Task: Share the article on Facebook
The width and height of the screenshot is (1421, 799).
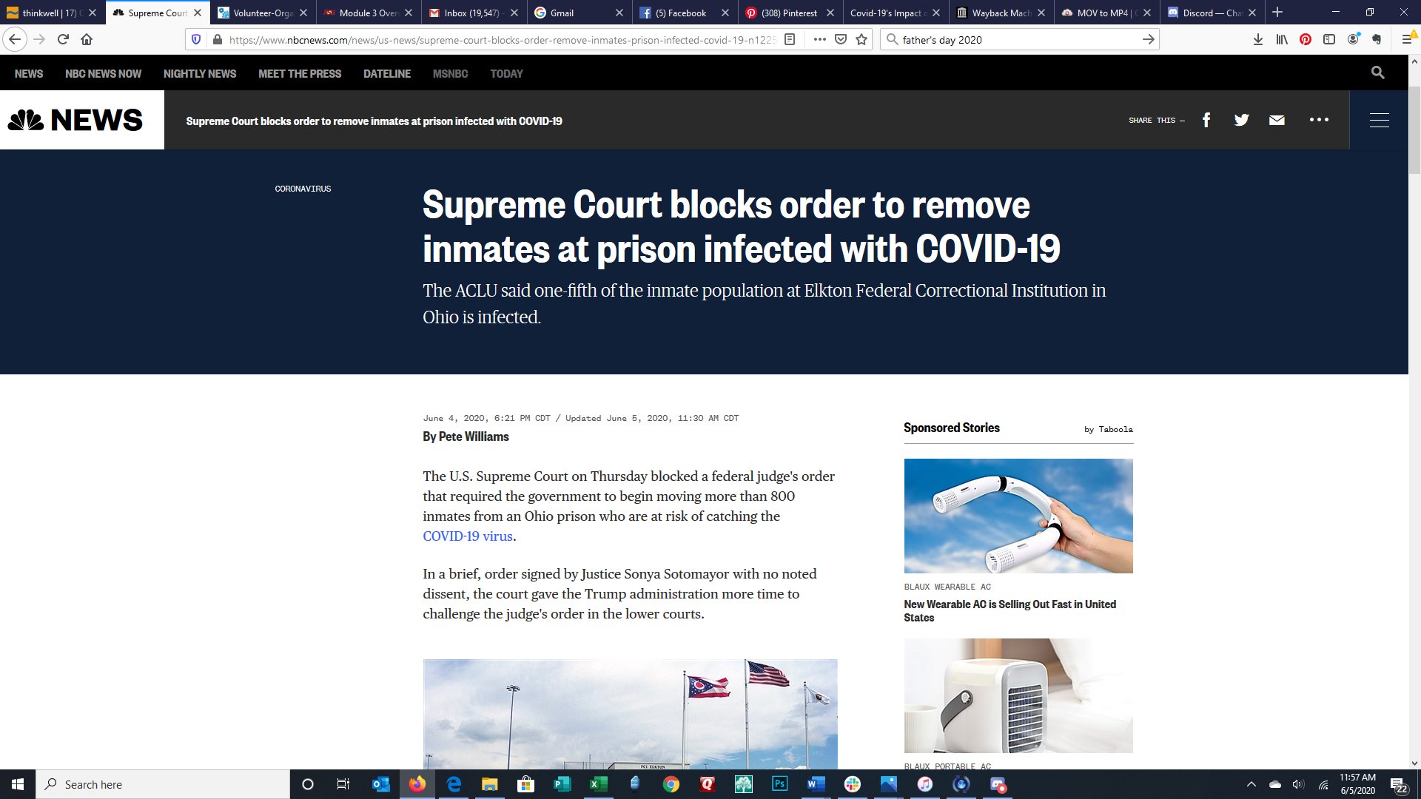Action: (1206, 120)
